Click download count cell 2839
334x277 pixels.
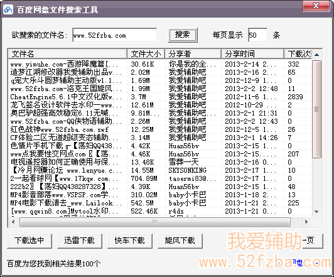click(295, 97)
